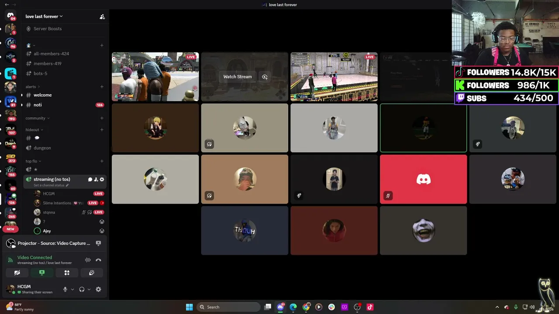Open the blue clapperboard server icon

point(10,73)
